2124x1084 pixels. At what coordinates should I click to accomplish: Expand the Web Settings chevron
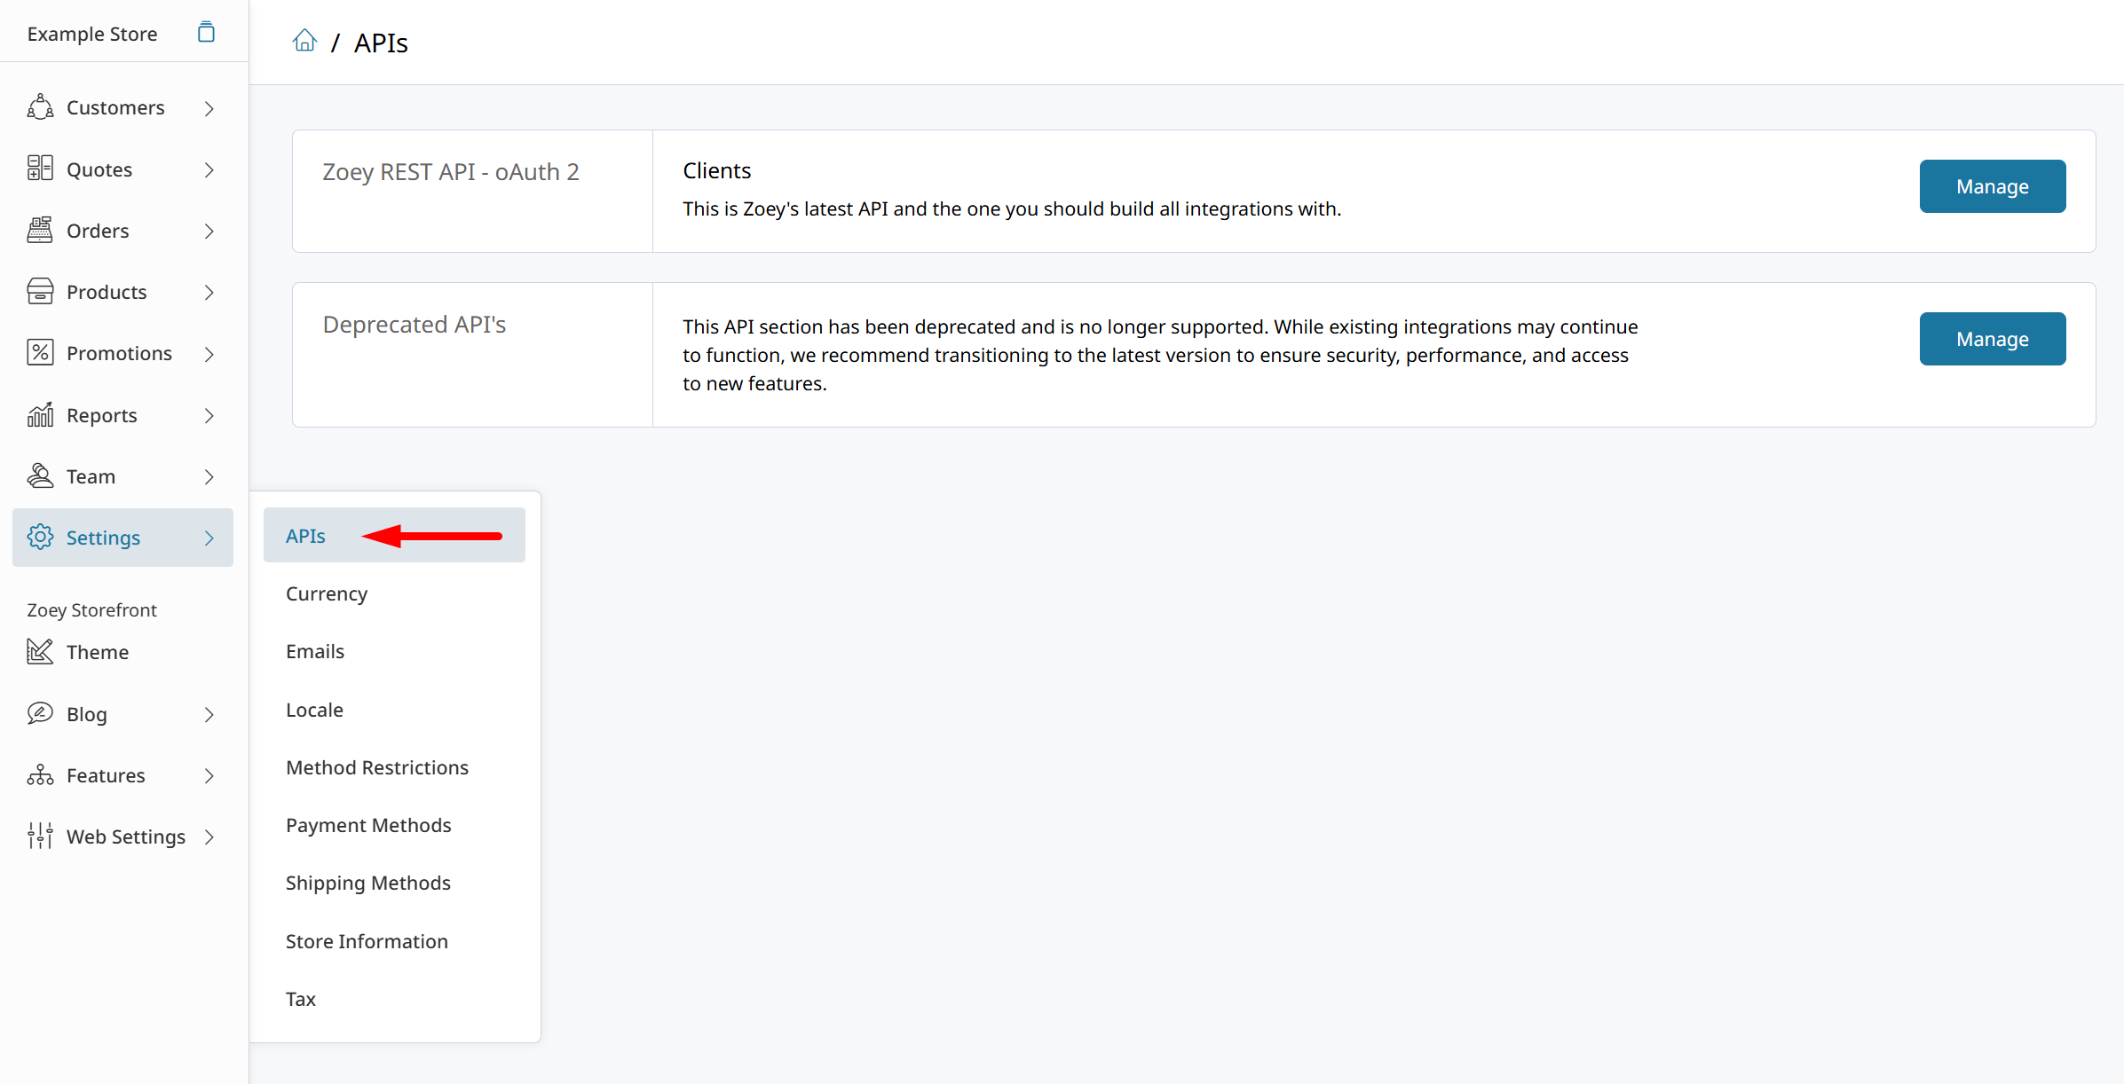tap(209, 837)
